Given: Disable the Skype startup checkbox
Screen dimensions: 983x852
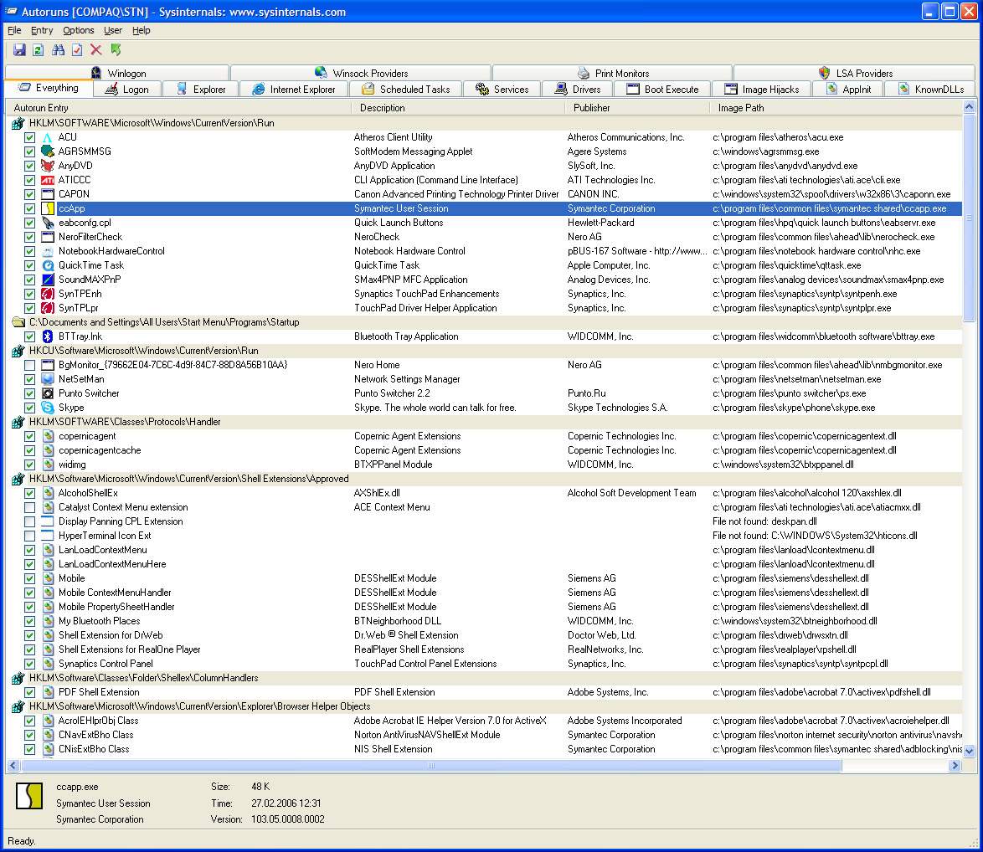Looking at the screenshot, I should click(29, 408).
